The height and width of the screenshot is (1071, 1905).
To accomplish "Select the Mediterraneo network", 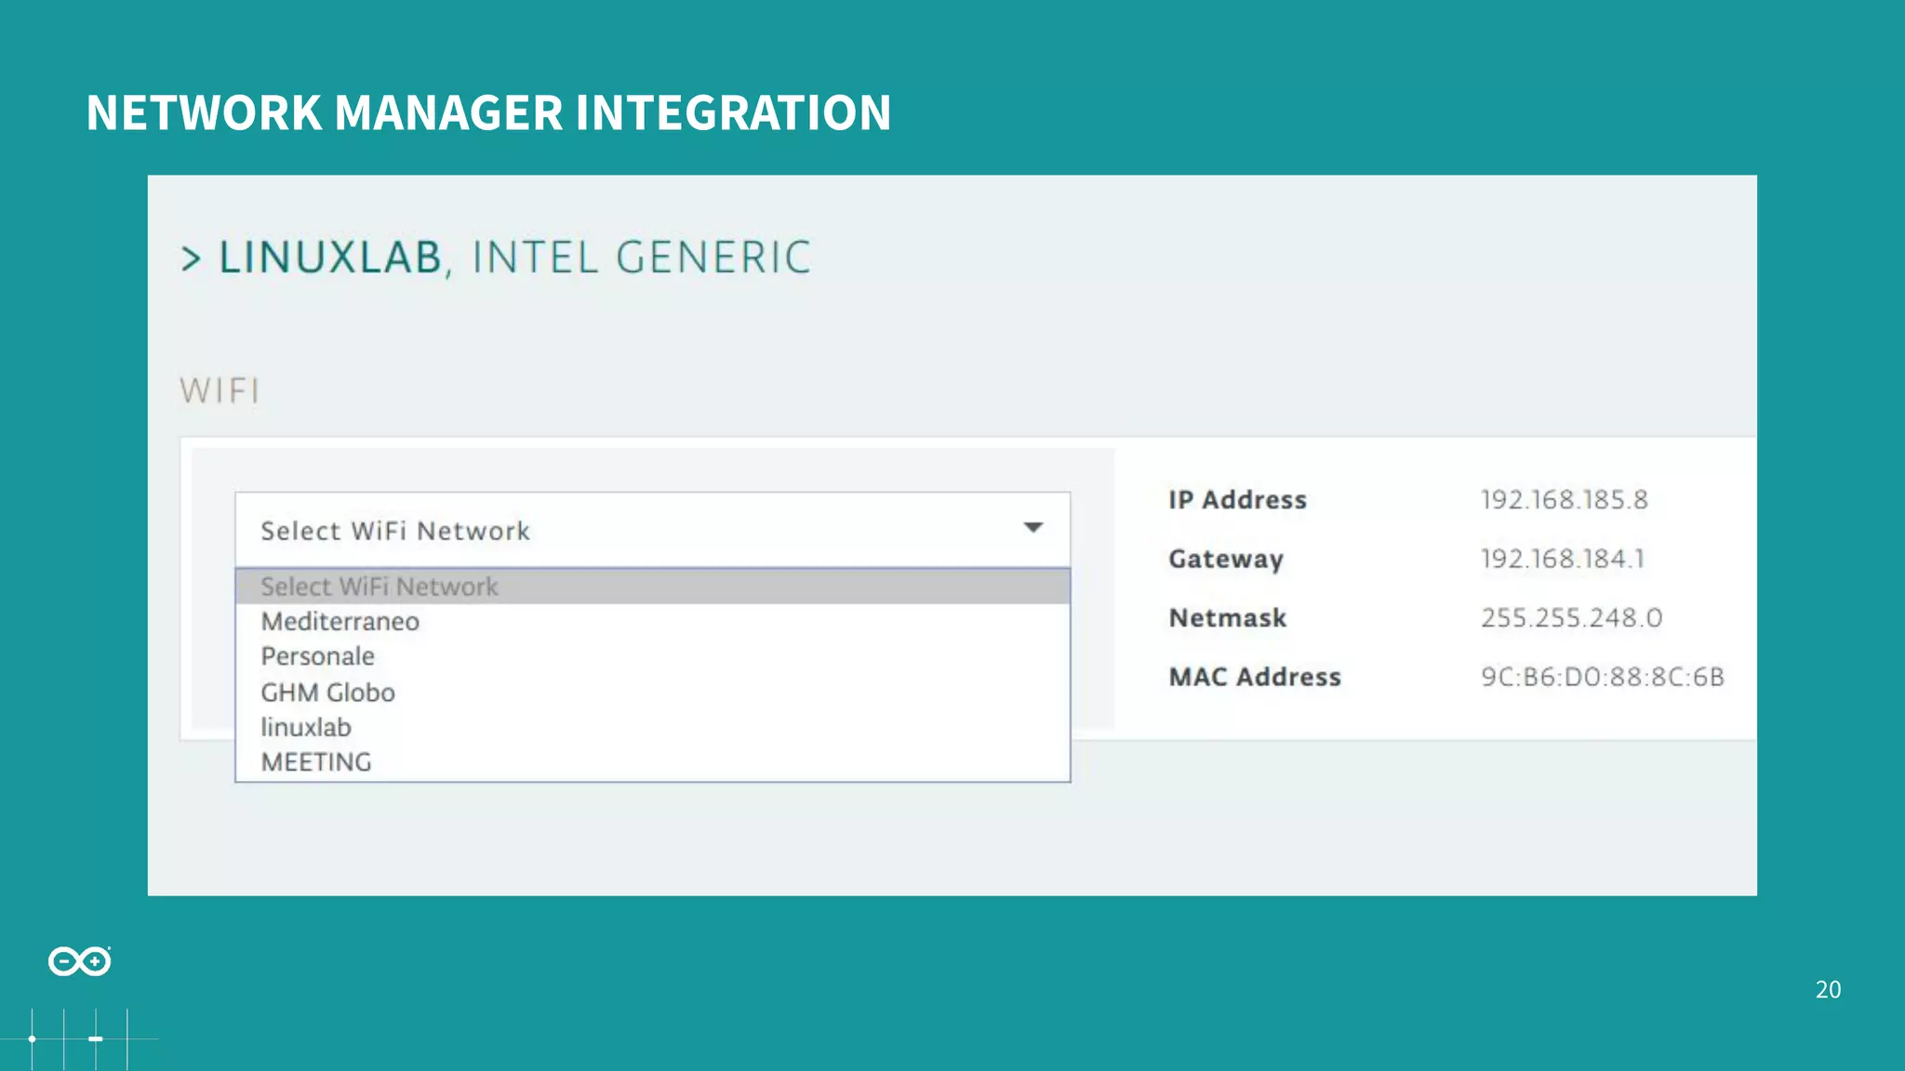I will [652, 621].
